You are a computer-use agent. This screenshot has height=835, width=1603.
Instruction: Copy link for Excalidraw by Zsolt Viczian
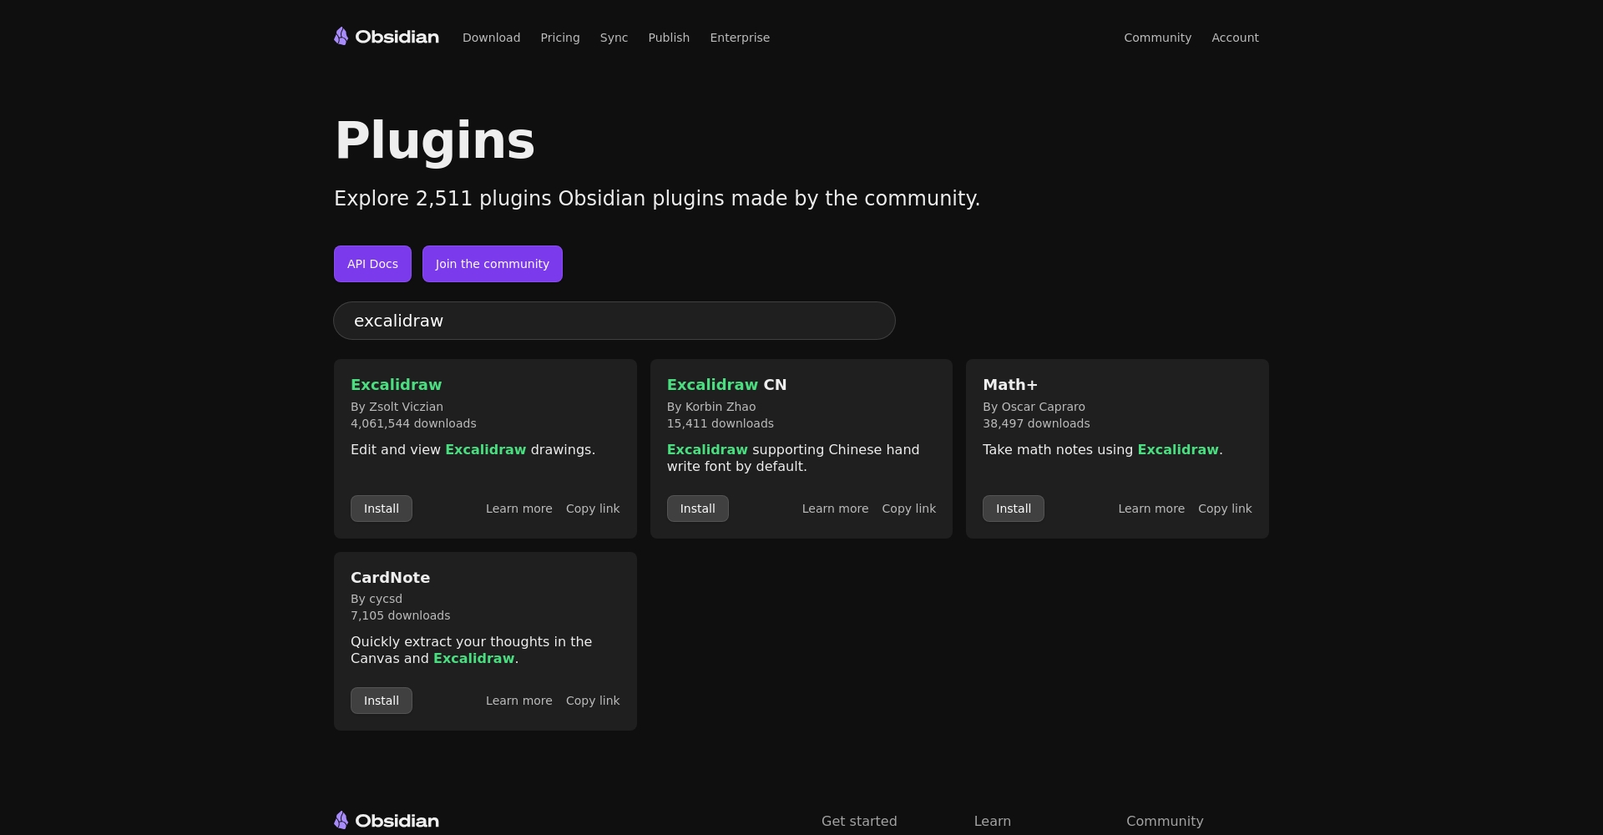[593, 509]
